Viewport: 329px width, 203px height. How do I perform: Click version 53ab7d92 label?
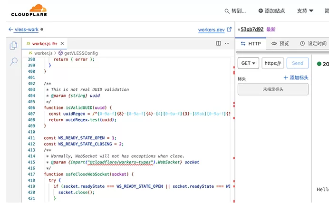[x=252, y=29]
